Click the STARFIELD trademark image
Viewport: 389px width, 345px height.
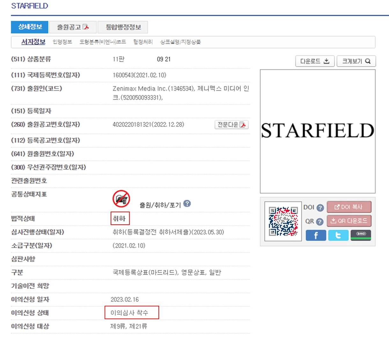click(318, 131)
